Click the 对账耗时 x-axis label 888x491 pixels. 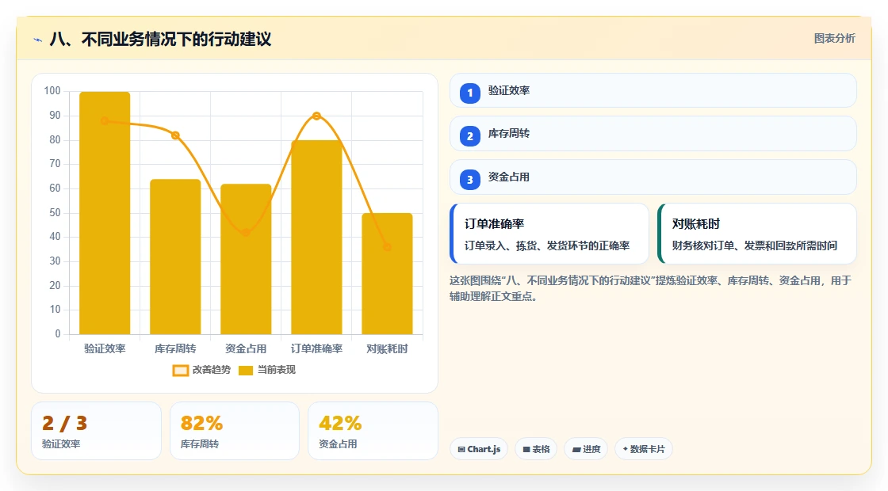pos(388,349)
